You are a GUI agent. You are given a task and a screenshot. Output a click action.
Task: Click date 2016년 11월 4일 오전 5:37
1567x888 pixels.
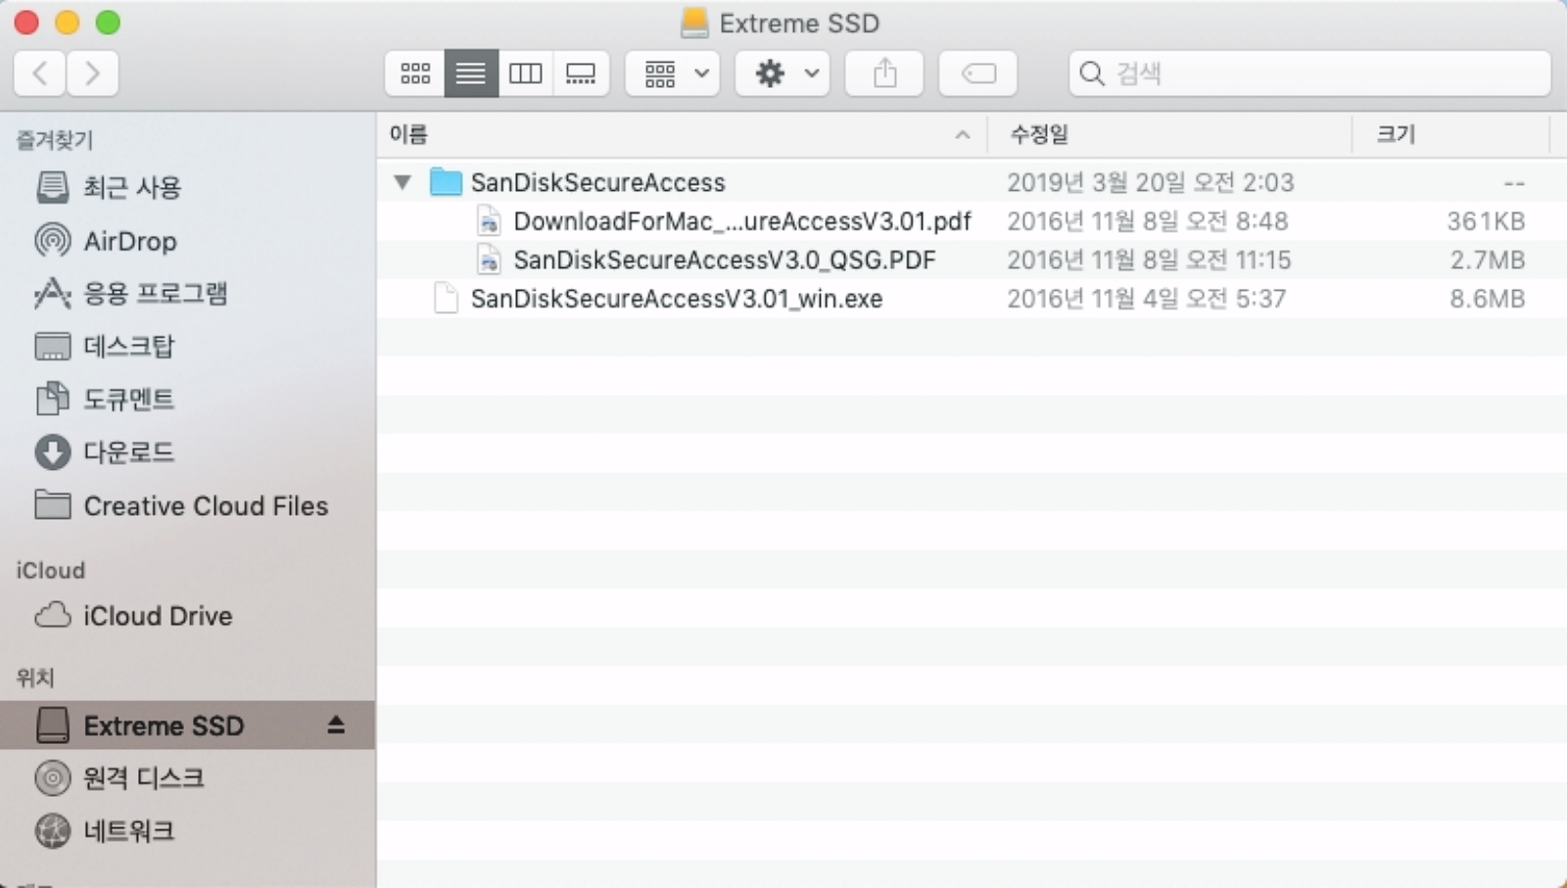(1146, 299)
